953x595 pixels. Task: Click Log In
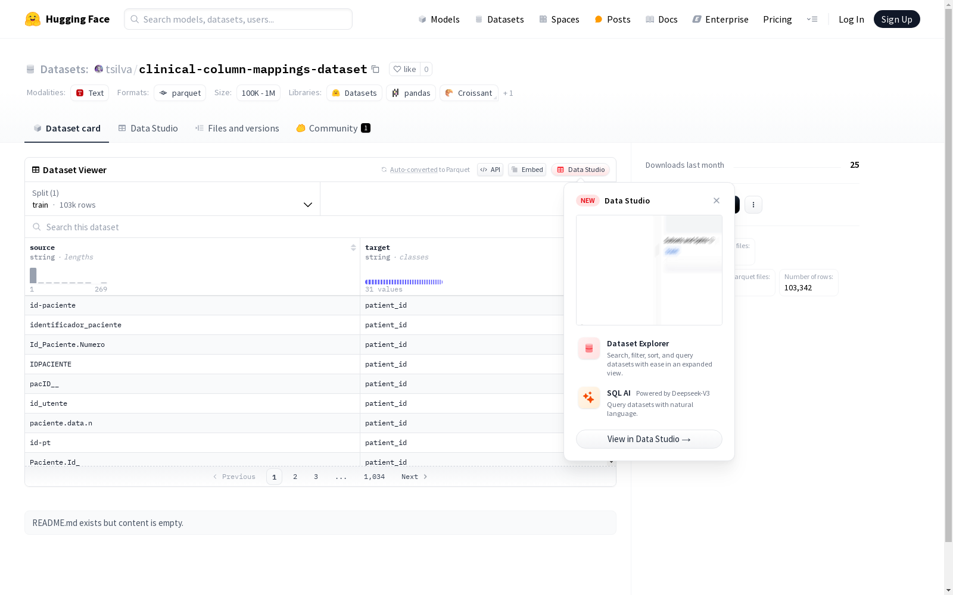851,19
